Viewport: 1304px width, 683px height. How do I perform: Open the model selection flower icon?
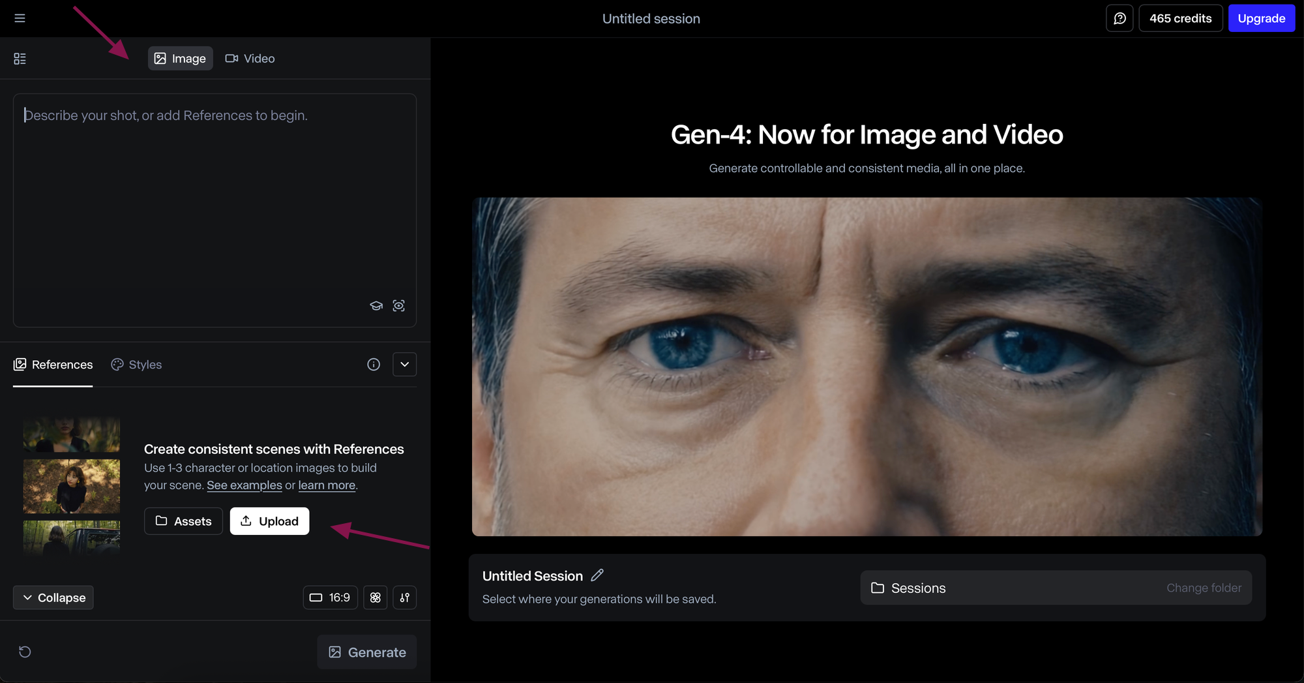pyautogui.click(x=376, y=598)
